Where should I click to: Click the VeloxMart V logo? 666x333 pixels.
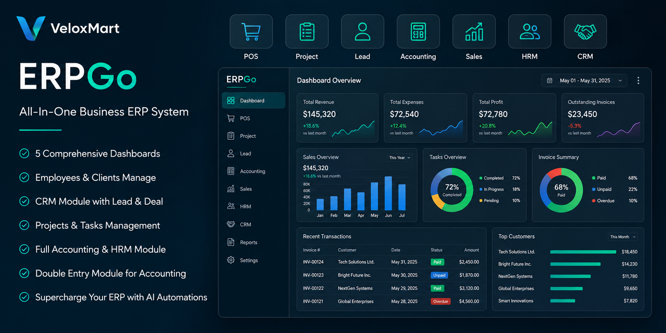(x=31, y=28)
